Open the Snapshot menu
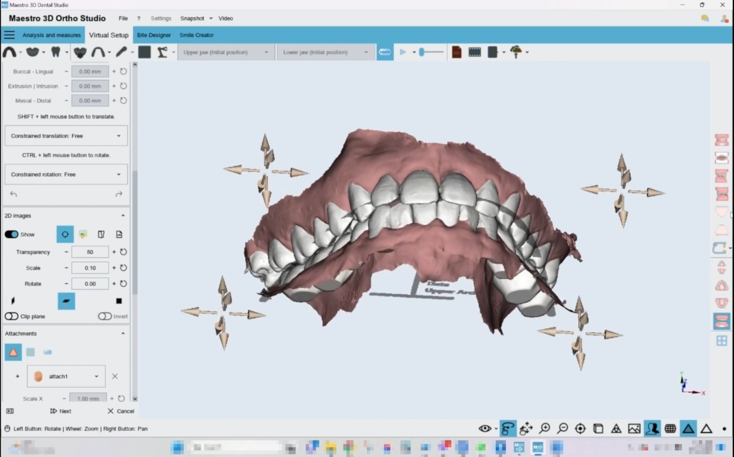This screenshot has height=457, width=734. pos(192,18)
